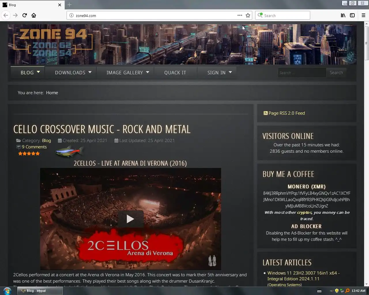Image resolution: width=369 pixels, height=295 pixels.
Task: Open the QUACK IT menu item
Action: click(x=175, y=73)
